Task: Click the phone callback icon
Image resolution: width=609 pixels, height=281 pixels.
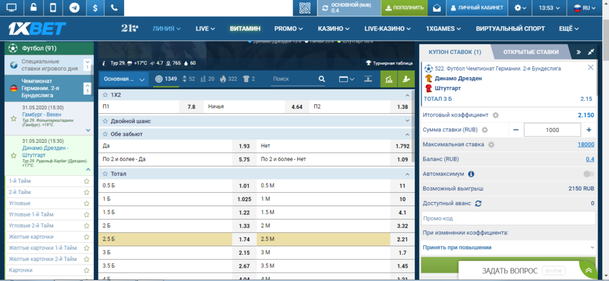Action: (x=114, y=8)
